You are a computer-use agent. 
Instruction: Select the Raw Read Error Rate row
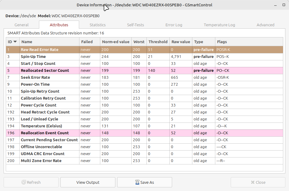click(x=144, y=50)
